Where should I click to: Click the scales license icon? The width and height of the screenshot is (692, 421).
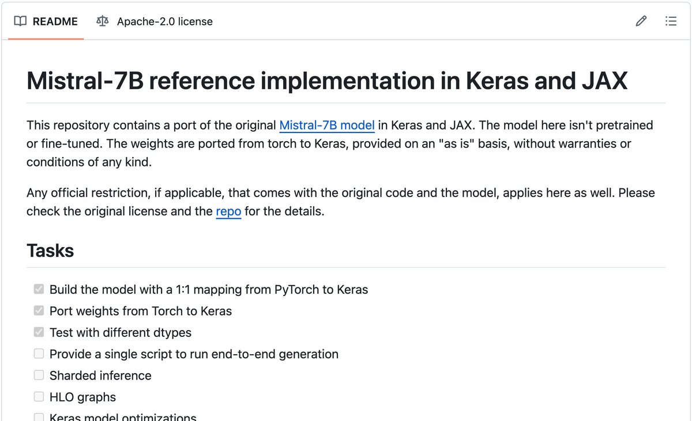[x=103, y=21]
